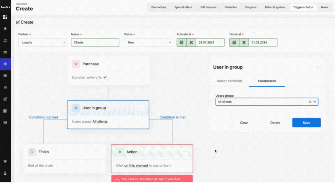Toggle the Consider write-offs checkmark
This screenshot has width=335, height=188.
click(x=105, y=77)
